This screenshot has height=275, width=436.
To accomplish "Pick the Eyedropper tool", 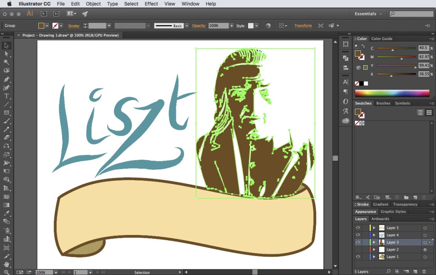I will [6, 213].
